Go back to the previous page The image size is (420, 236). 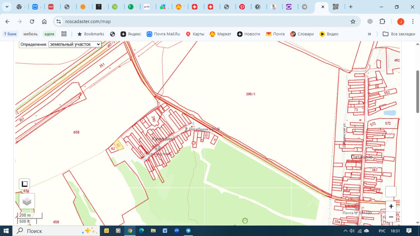pos(7,21)
